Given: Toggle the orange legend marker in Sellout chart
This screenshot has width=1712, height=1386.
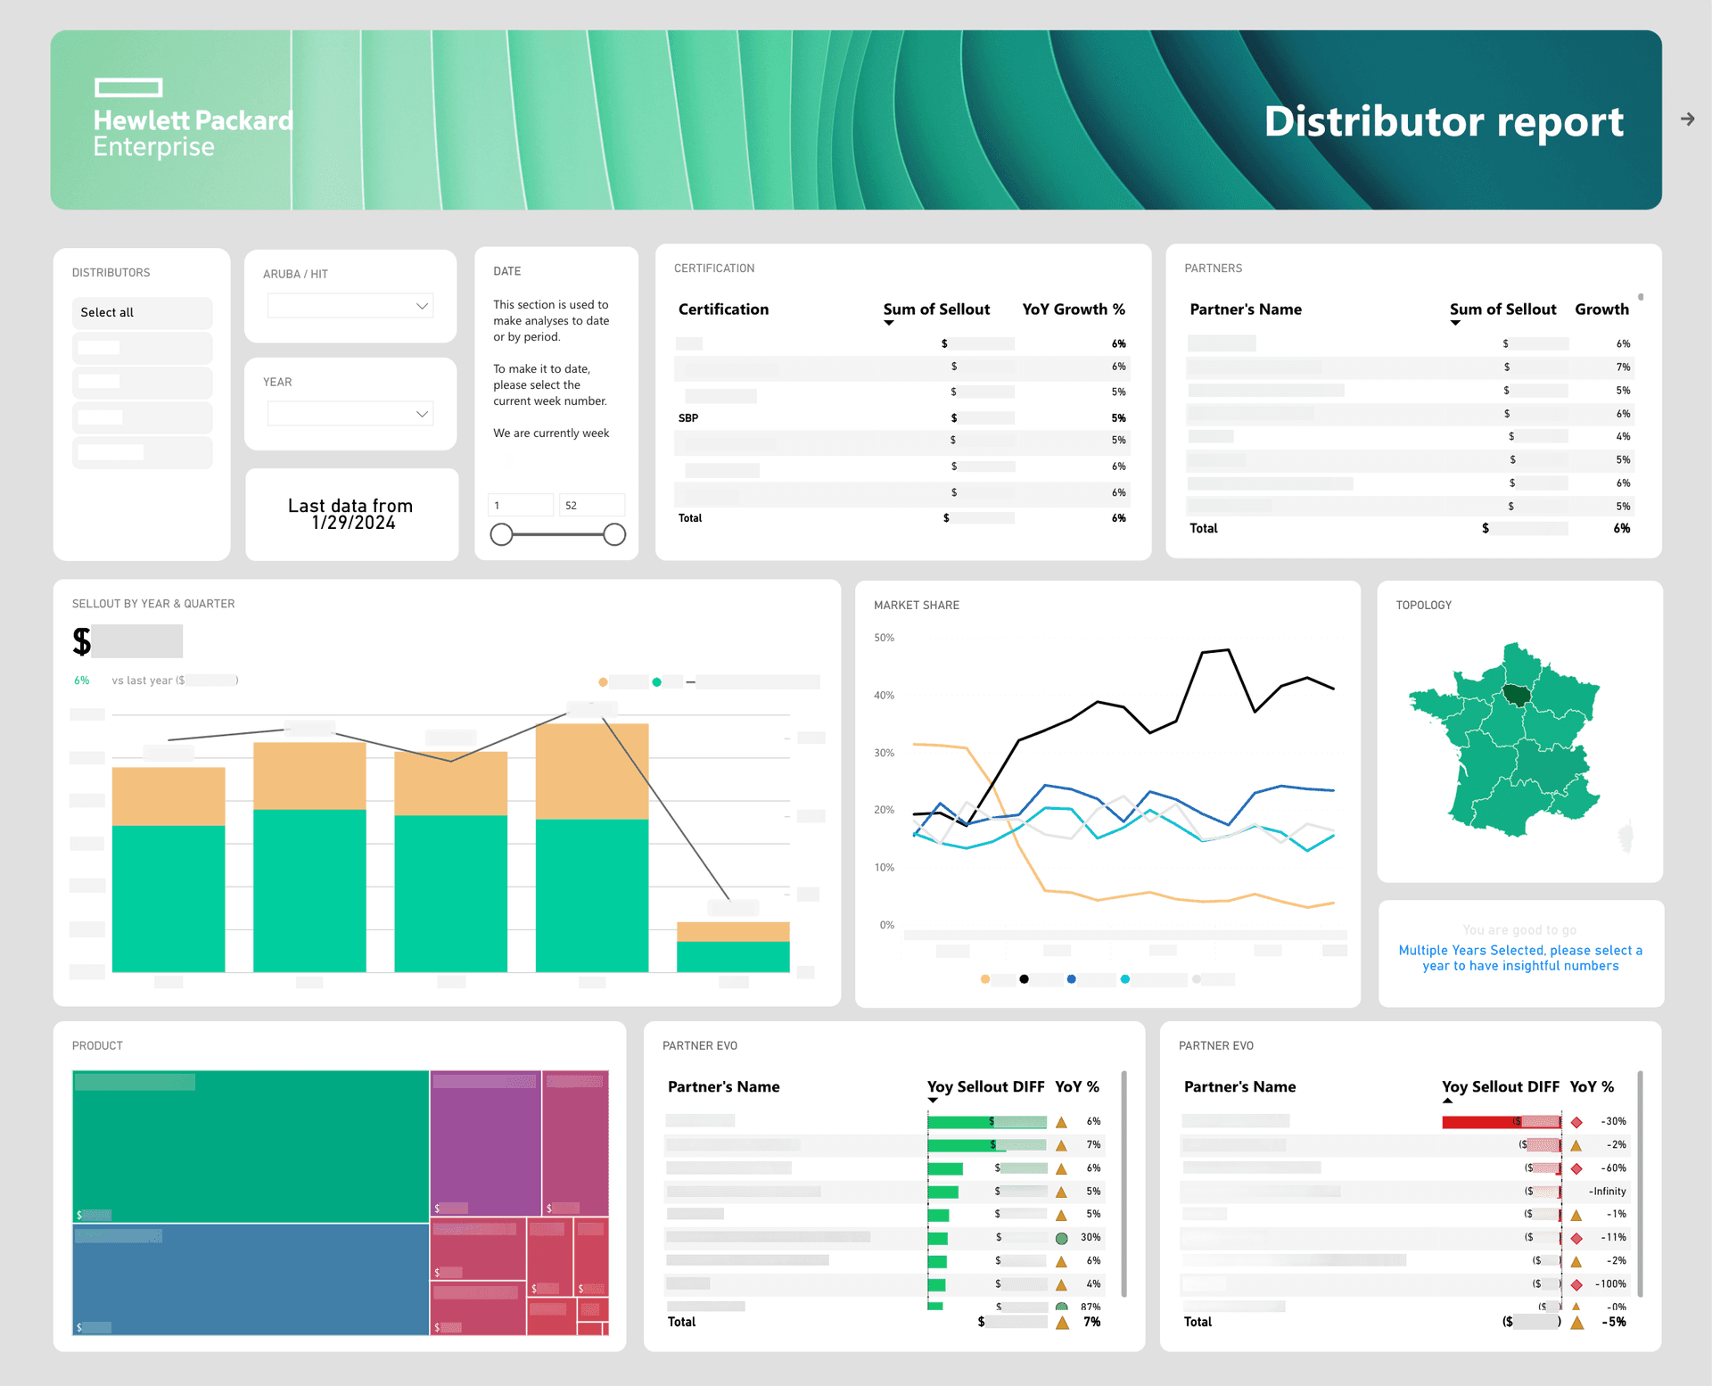Looking at the screenshot, I should click(603, 682).
